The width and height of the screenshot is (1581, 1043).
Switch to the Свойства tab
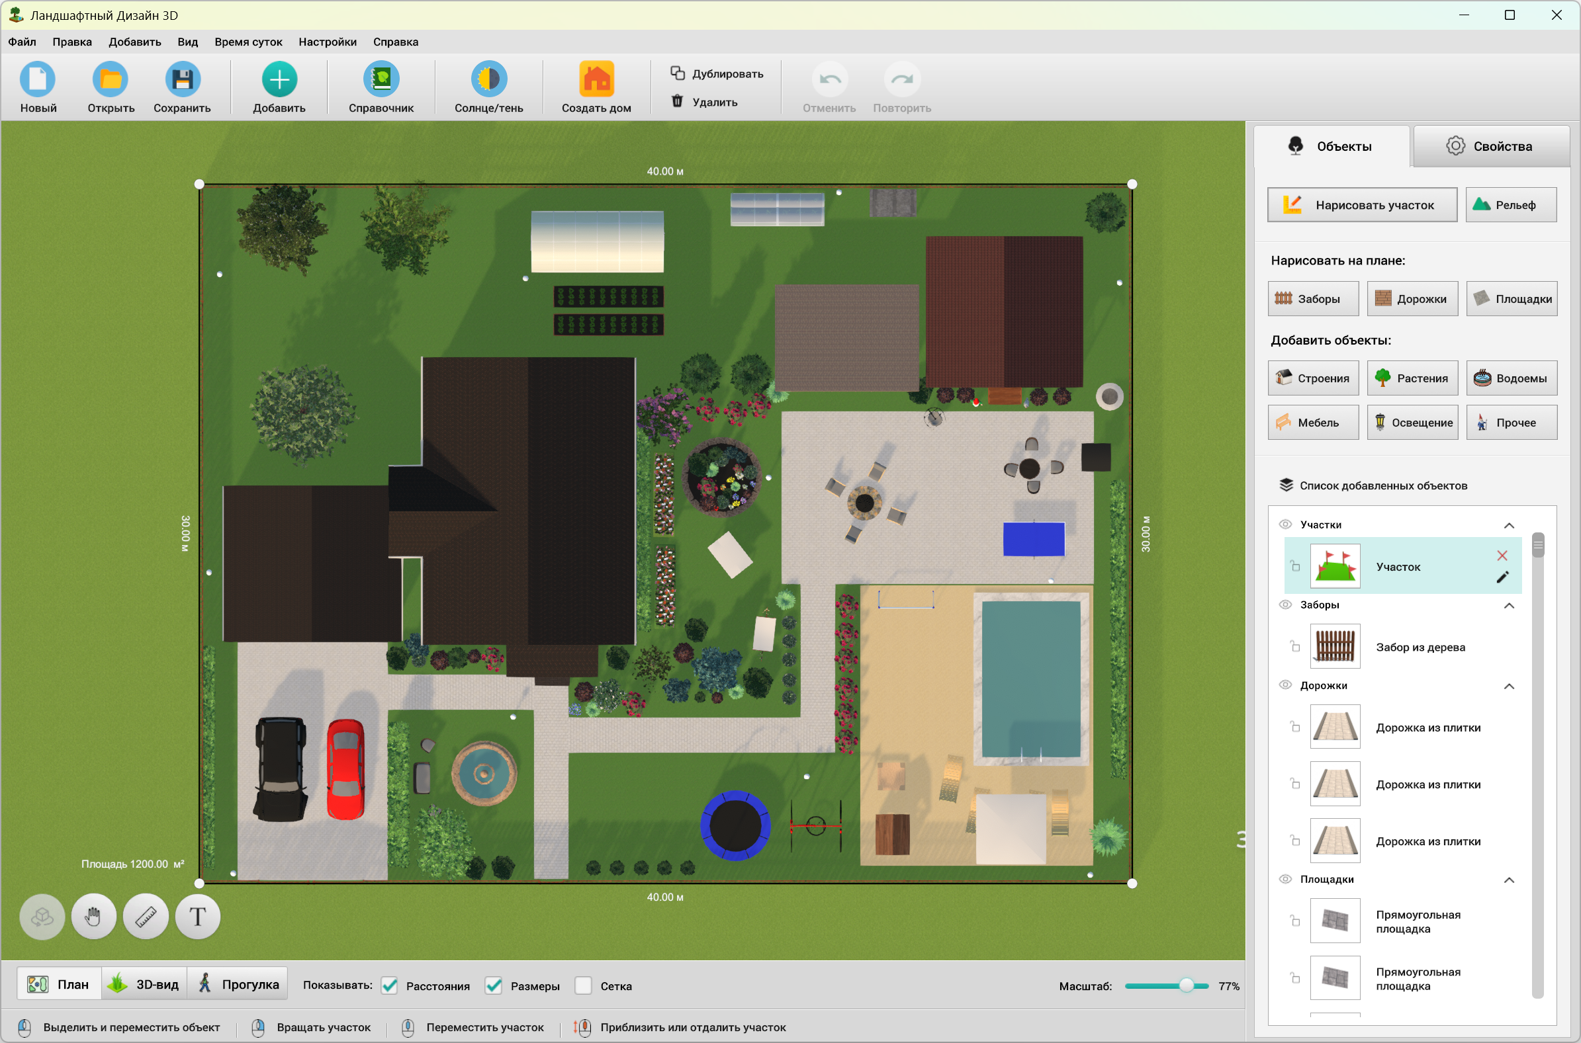point(1490,146)
